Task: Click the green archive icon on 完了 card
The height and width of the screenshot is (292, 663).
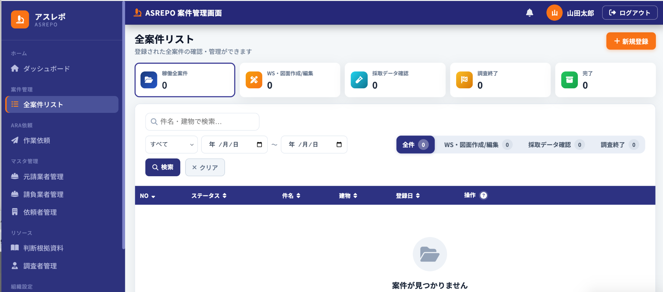Action: pos(569,80)
